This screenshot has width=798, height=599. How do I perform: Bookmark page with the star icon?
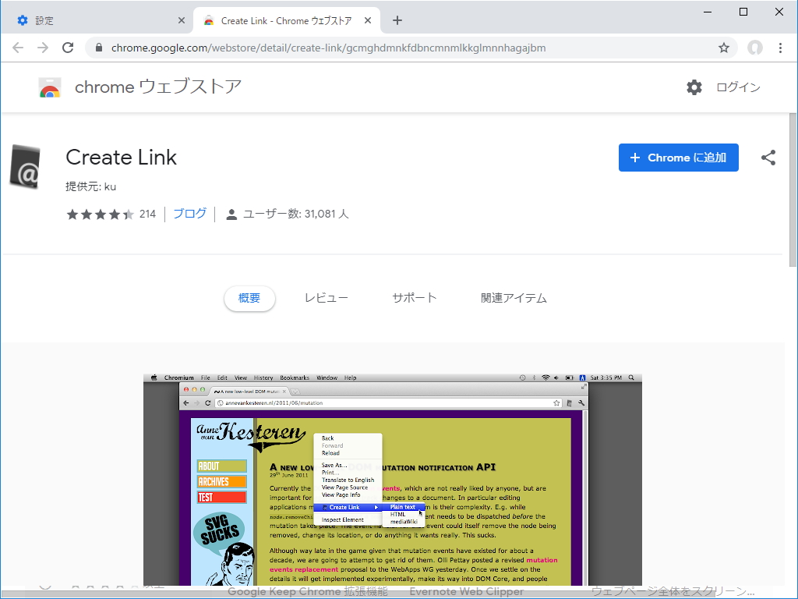pyautogui.click(x=724, y=48)
